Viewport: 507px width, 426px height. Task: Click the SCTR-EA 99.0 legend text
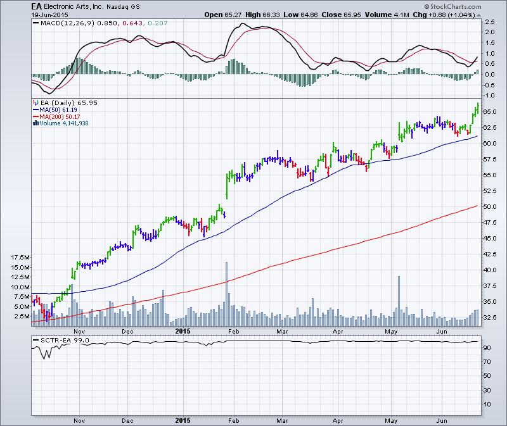click(65, 340)
